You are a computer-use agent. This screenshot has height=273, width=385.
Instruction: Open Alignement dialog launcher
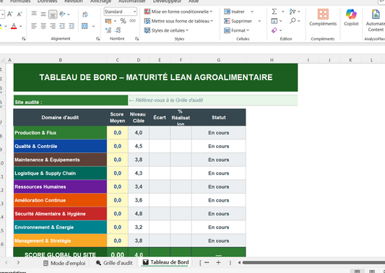(x=98, y=38)
